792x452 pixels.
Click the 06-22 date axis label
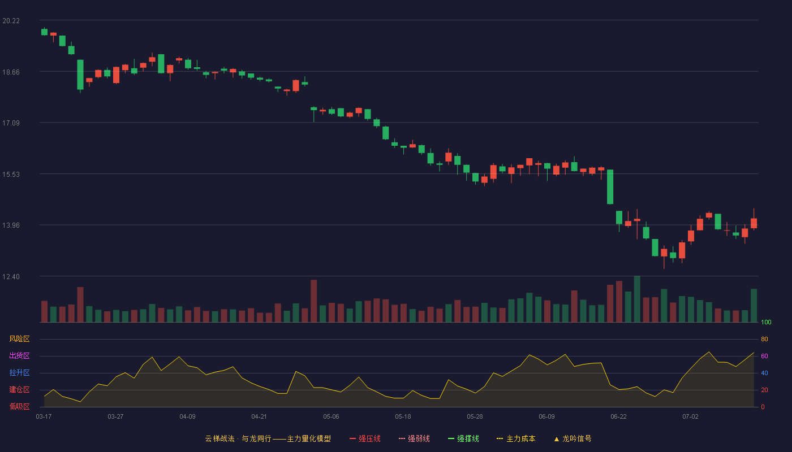(618, 416)
